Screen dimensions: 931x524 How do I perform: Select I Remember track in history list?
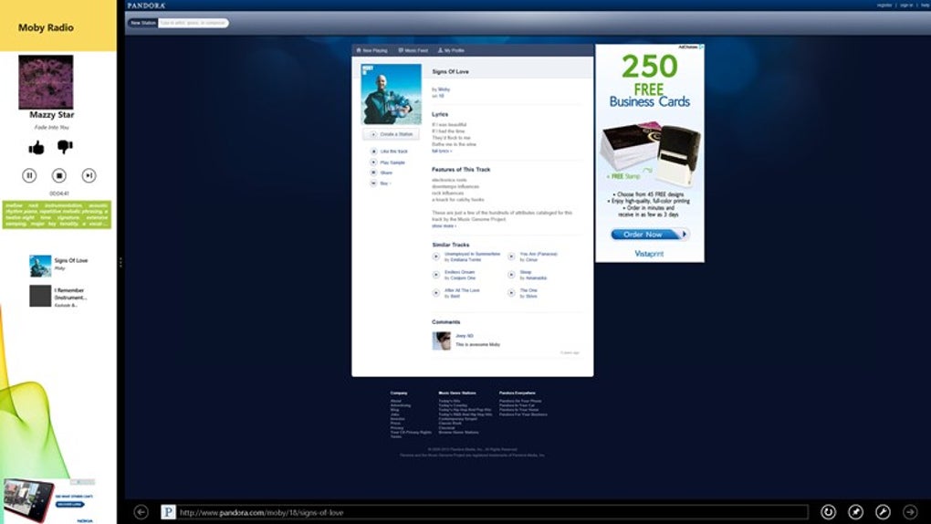click(58, 297)
